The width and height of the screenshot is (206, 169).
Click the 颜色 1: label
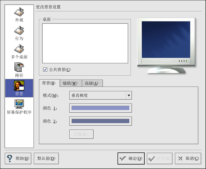click(x=50, y=108)
